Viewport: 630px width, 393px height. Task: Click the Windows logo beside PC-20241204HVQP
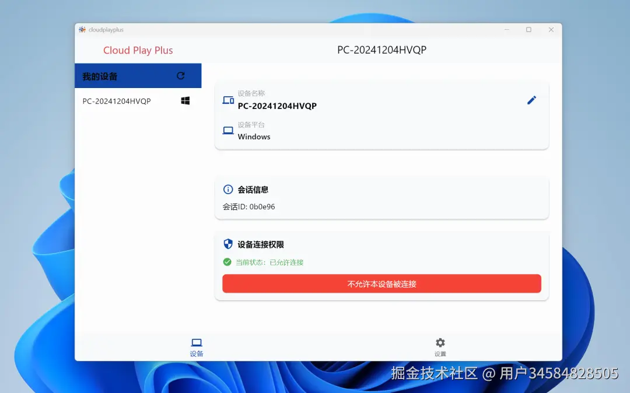coord(185,101)
